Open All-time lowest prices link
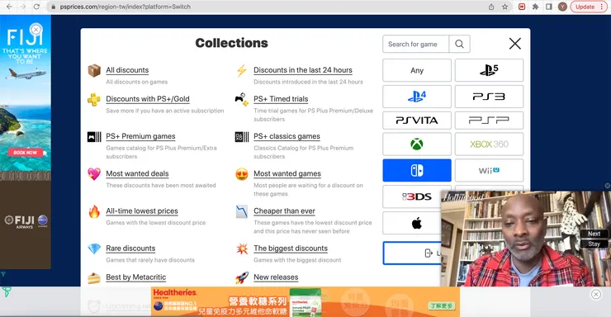The height and width of the screenshot is (317, 611). pyautogui.click(x=142, y=211)
